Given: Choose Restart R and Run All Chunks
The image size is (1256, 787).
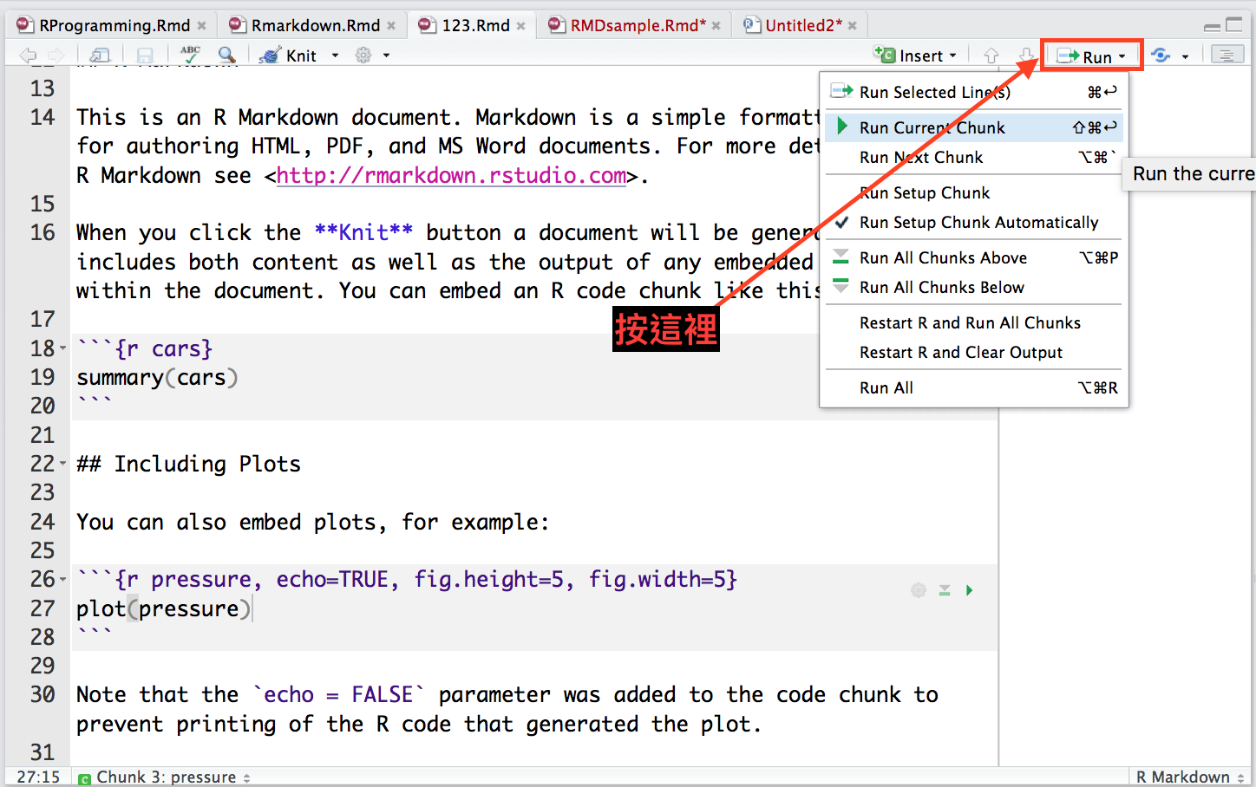Looking at the screenshot, I should [x=974, y=322].
